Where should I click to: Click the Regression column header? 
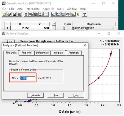94,24
